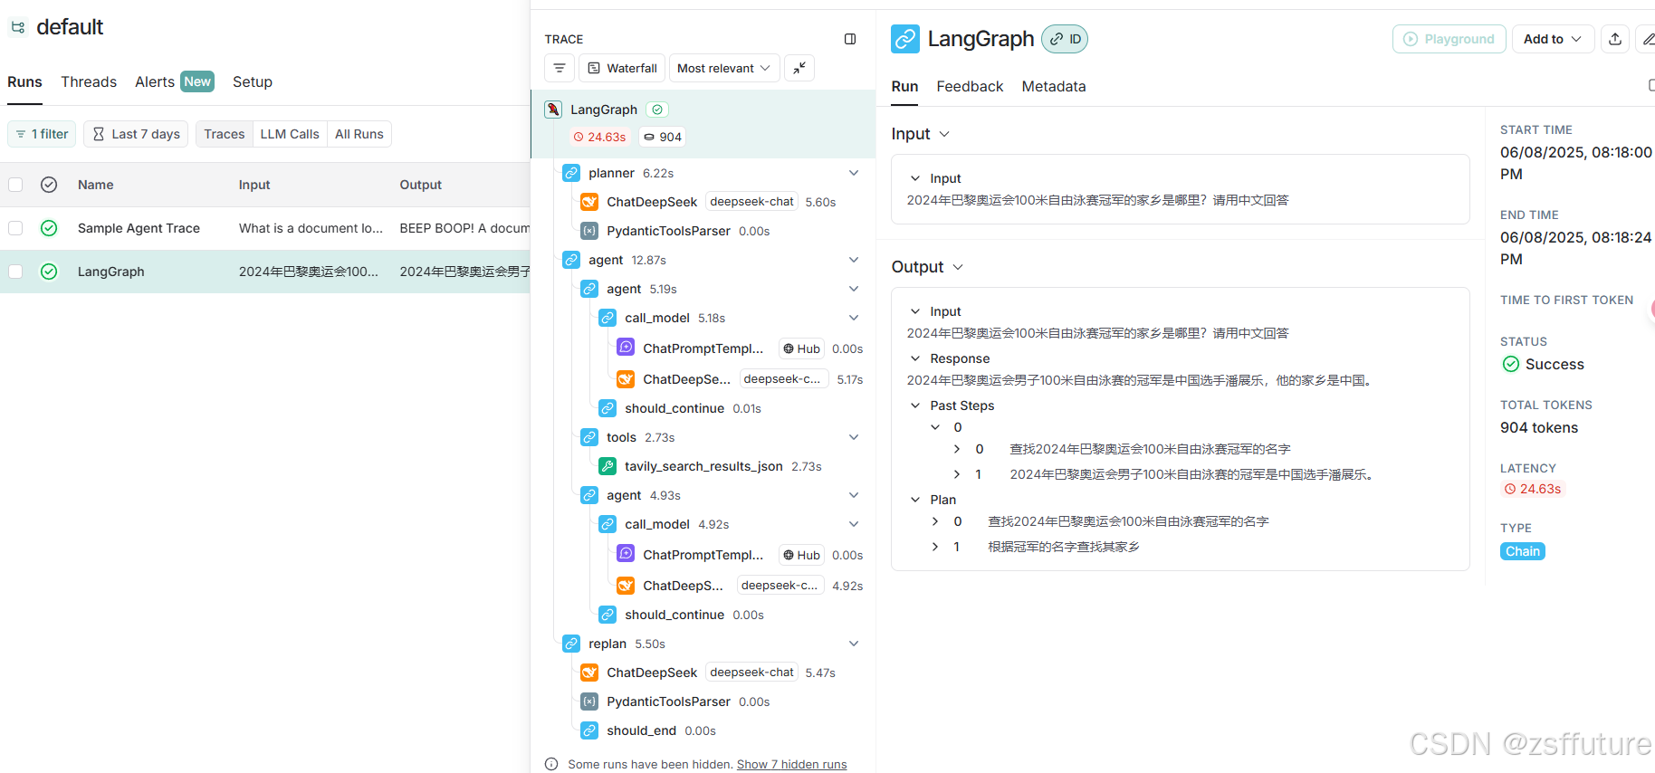
Task: Click the ChatDeepSeek 5.47s icon under replan
Action: (x=589, y=673)
